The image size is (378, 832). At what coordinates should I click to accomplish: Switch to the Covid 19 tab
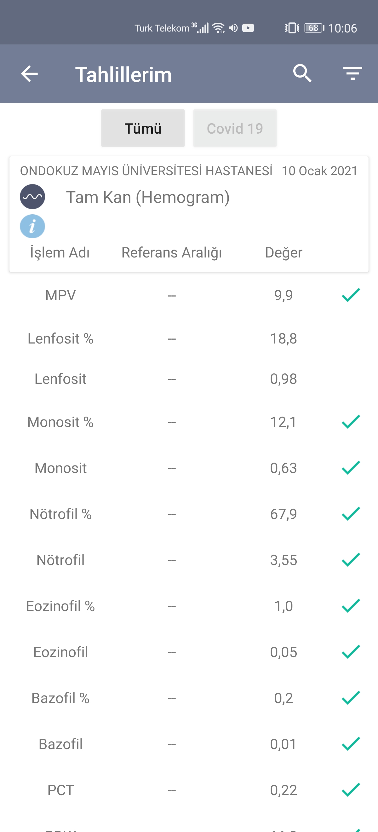point(235,128)
